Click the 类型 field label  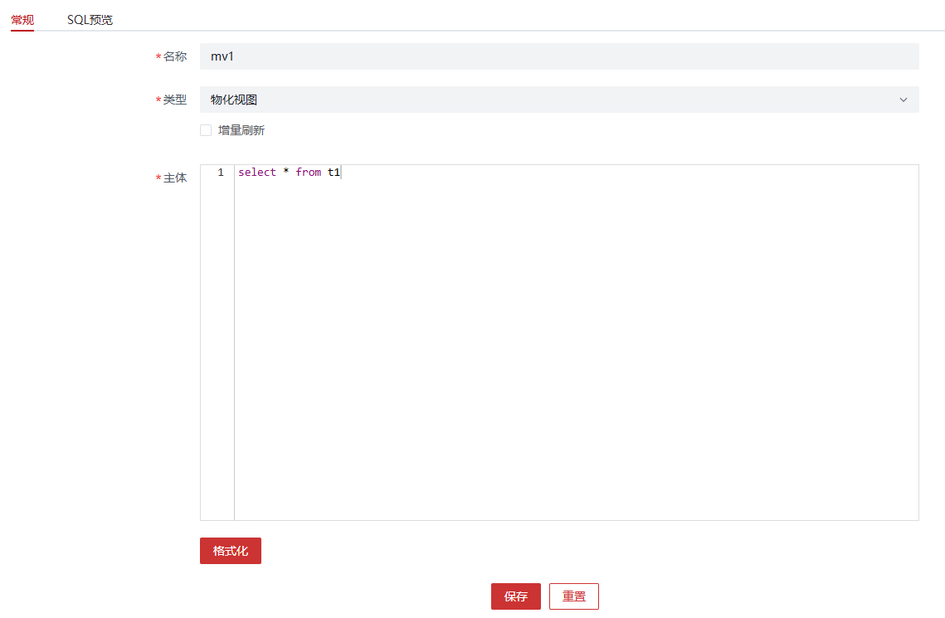tap(174, 100)
